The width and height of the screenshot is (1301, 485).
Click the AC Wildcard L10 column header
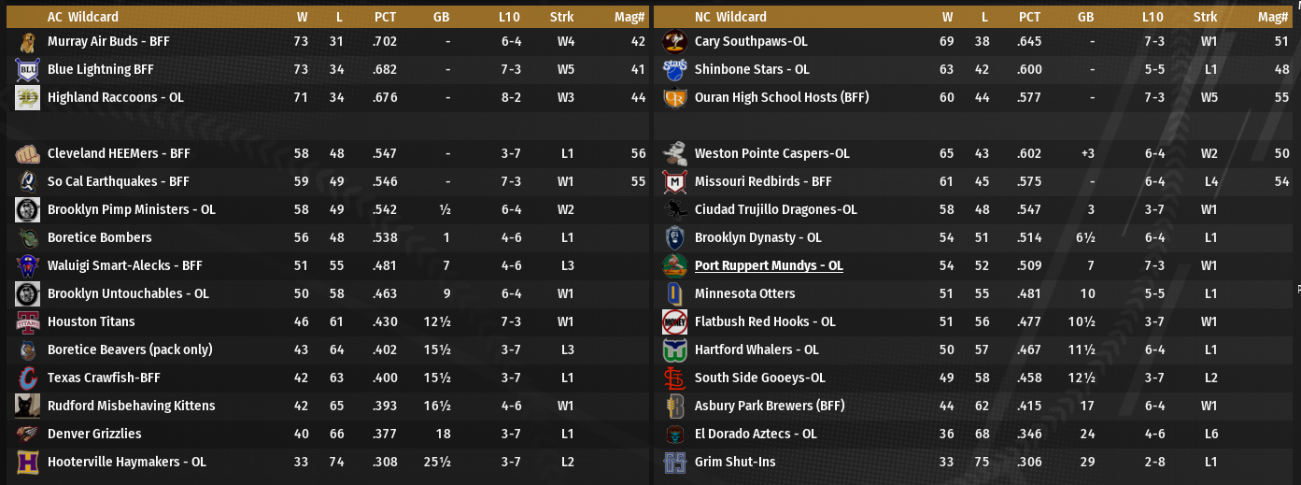tap(510, 17)
